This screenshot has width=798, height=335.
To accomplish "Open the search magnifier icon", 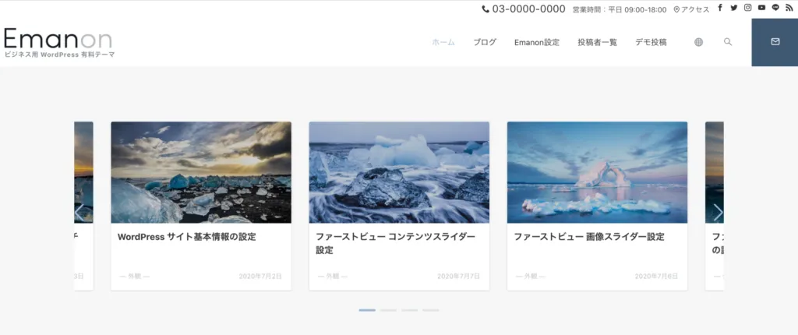I will [728, 42].
